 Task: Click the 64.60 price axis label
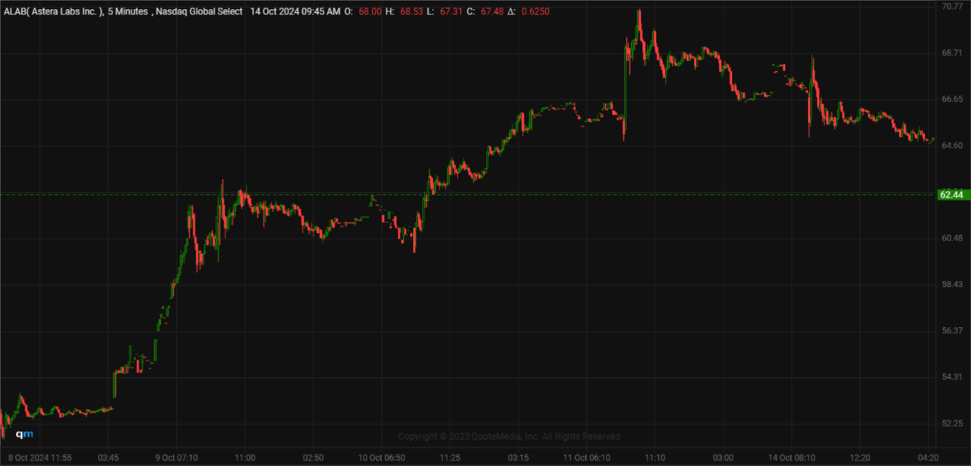tap(952, 146)
